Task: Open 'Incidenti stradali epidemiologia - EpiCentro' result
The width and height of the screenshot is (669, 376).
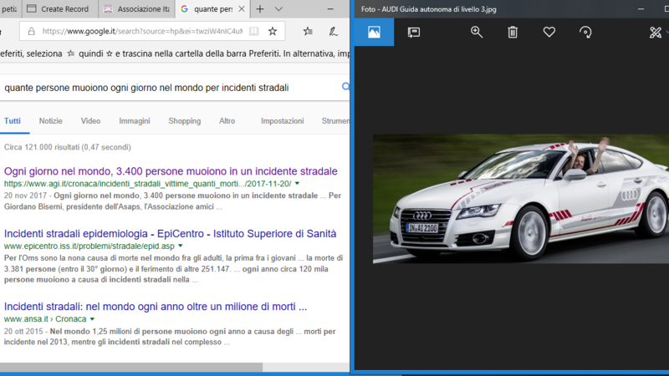Action: tap(171, 234)
